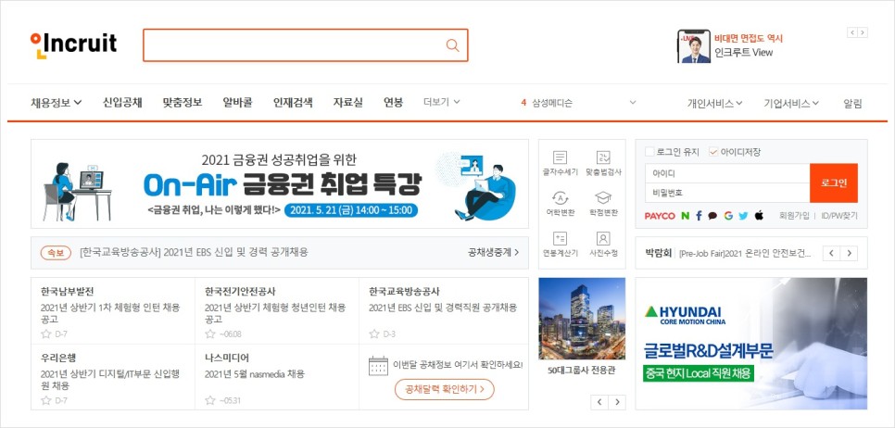Log in with Twitter icon
This screenshot has width=895, height=428.
tap(743, 216)
